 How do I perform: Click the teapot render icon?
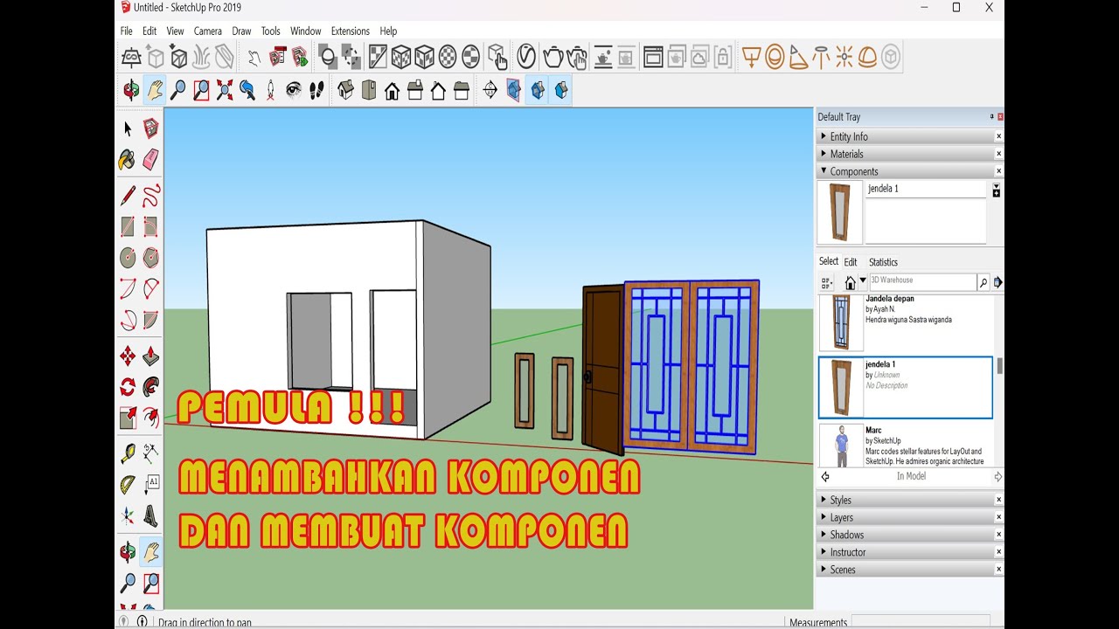[553, 58]
